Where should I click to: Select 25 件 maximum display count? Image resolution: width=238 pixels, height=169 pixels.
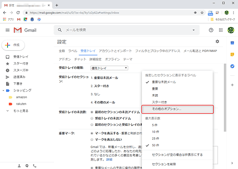click(177, 139)
